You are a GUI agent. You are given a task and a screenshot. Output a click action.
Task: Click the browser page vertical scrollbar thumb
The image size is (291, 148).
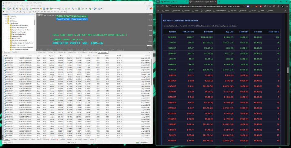pos(288,70)
